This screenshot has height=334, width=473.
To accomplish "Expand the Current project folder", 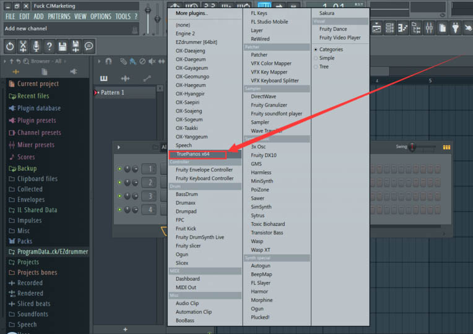I will click(x=34, y=83).
